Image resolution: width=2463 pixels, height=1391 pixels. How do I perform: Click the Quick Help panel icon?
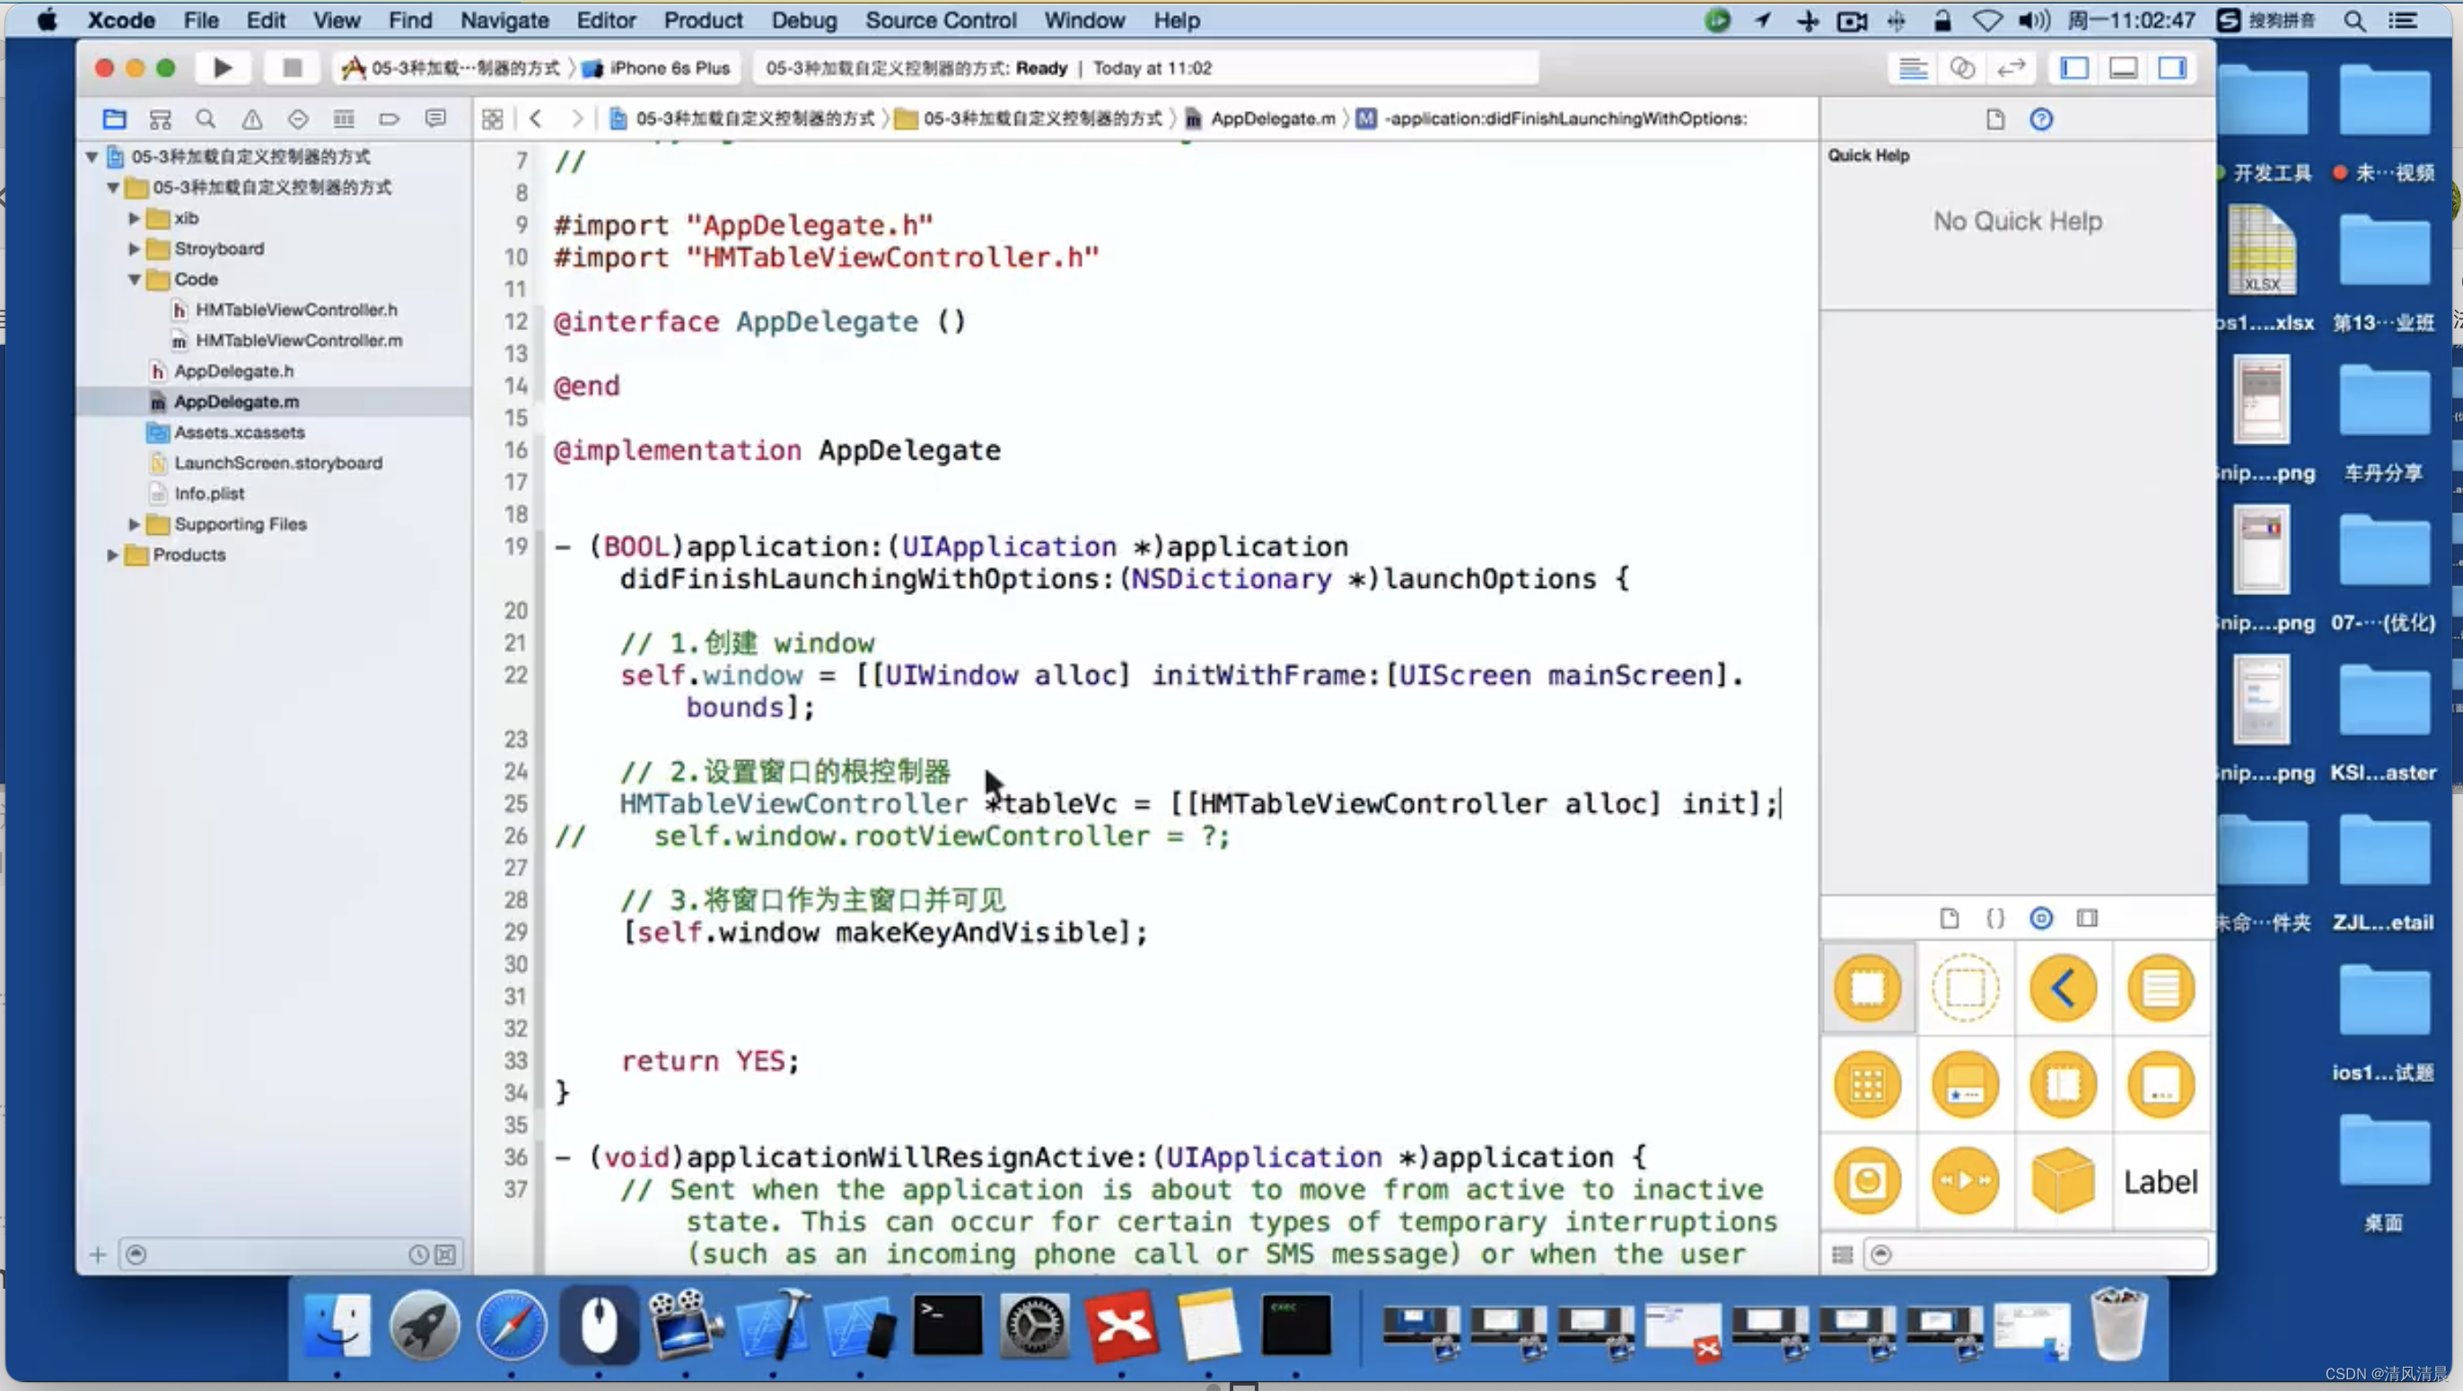(2042, 117)
